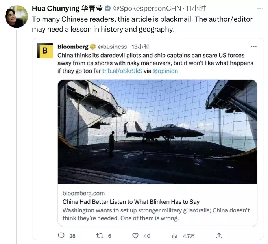Viewport: 268px width, 244px height.
Task: Click Bloomberg's gold verified badge
Action: (x=92, y=47)
